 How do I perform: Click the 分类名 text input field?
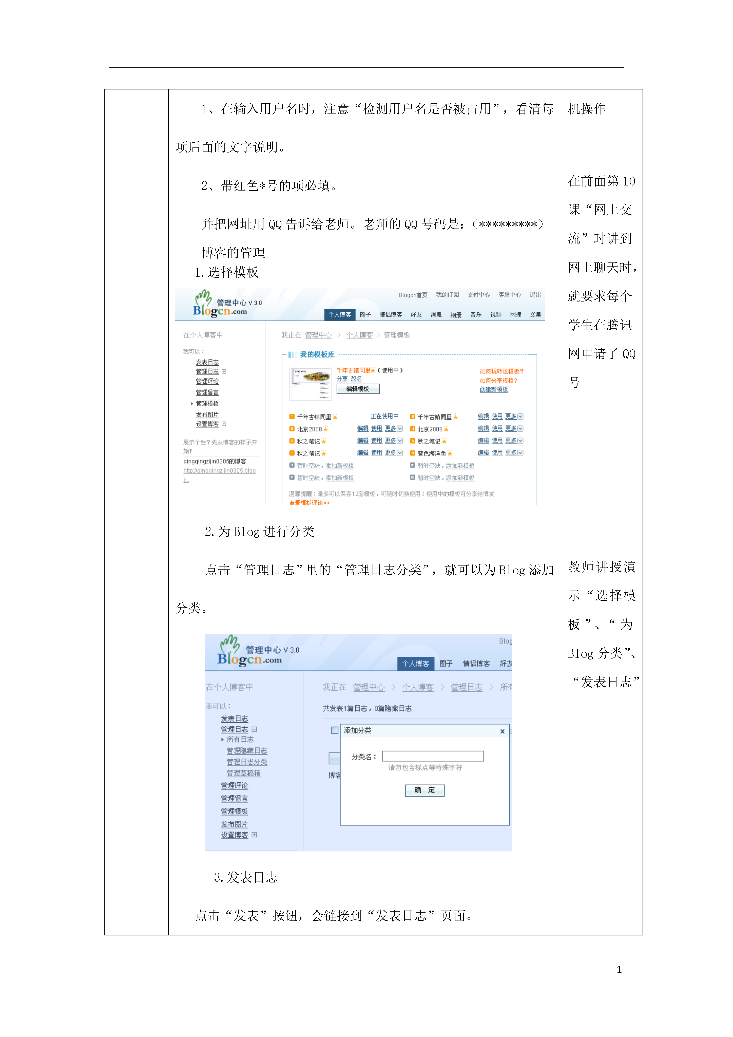[433, 756]
